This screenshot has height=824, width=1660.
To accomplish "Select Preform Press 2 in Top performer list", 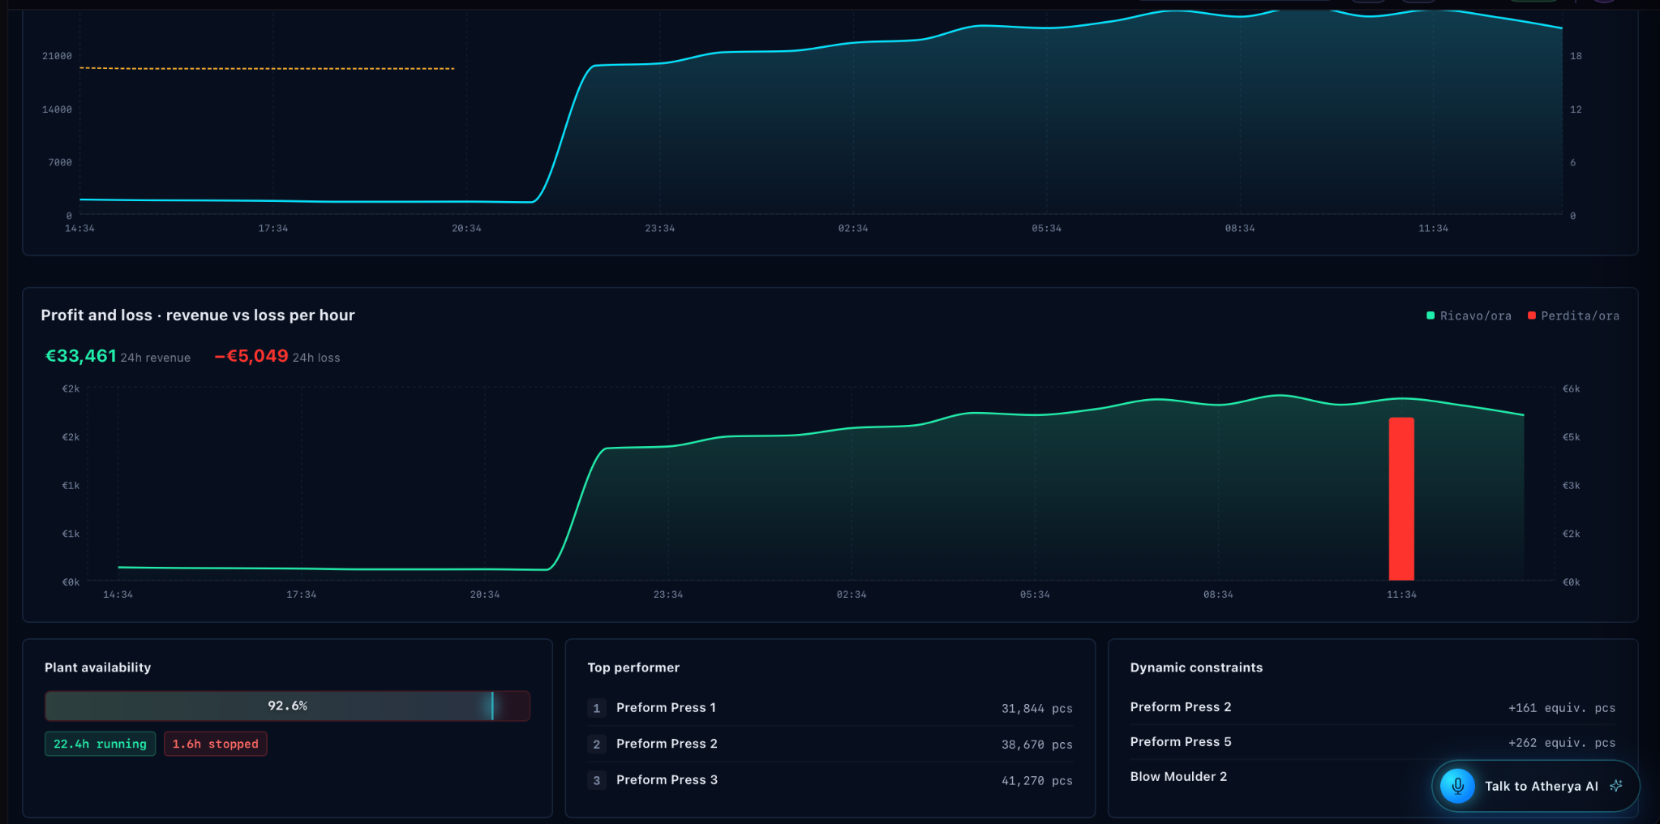I will coord(667,744).
